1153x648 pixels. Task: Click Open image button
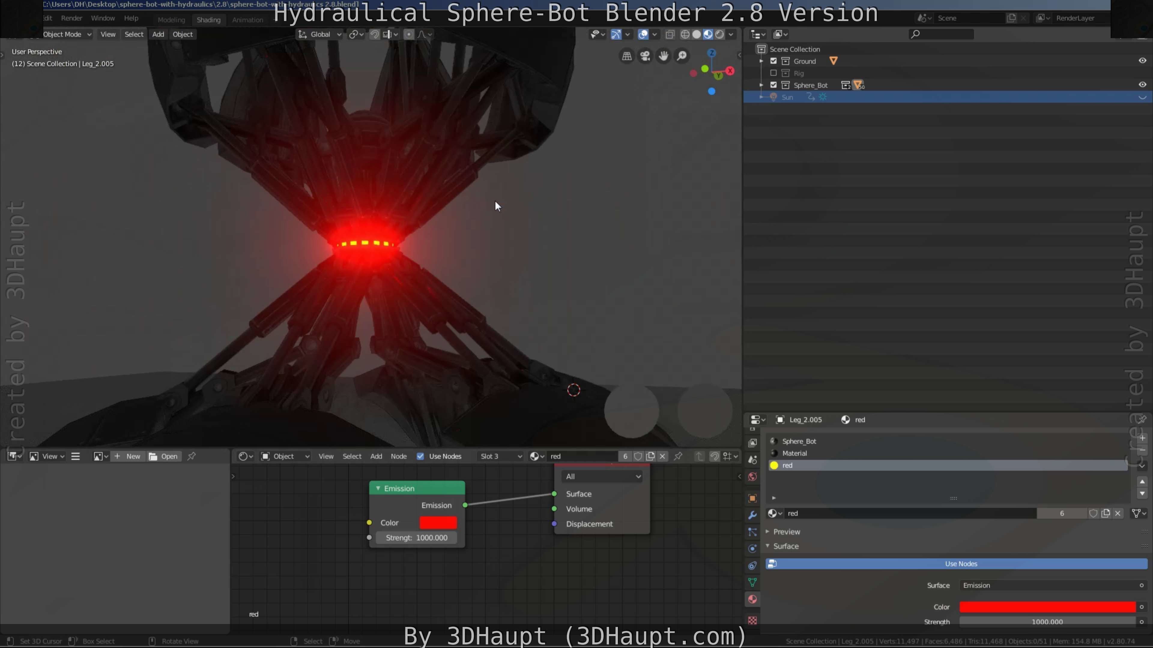(164, 456)
